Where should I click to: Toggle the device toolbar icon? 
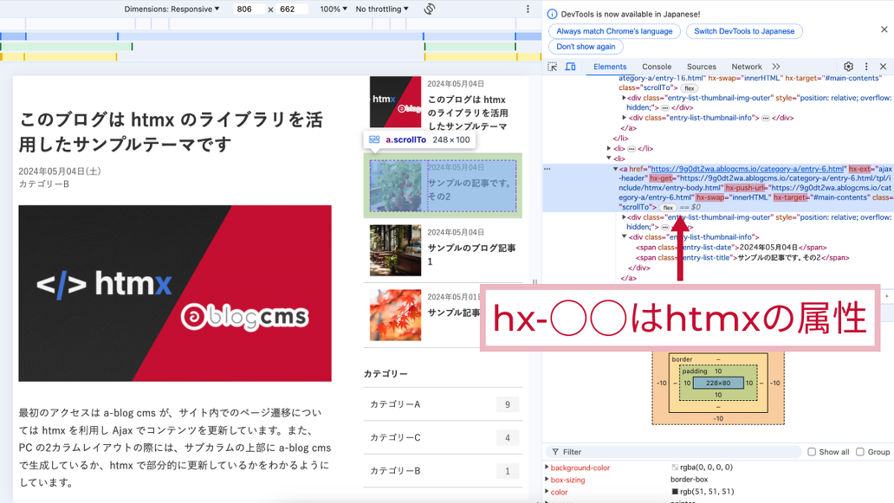(x=571, y=67)
